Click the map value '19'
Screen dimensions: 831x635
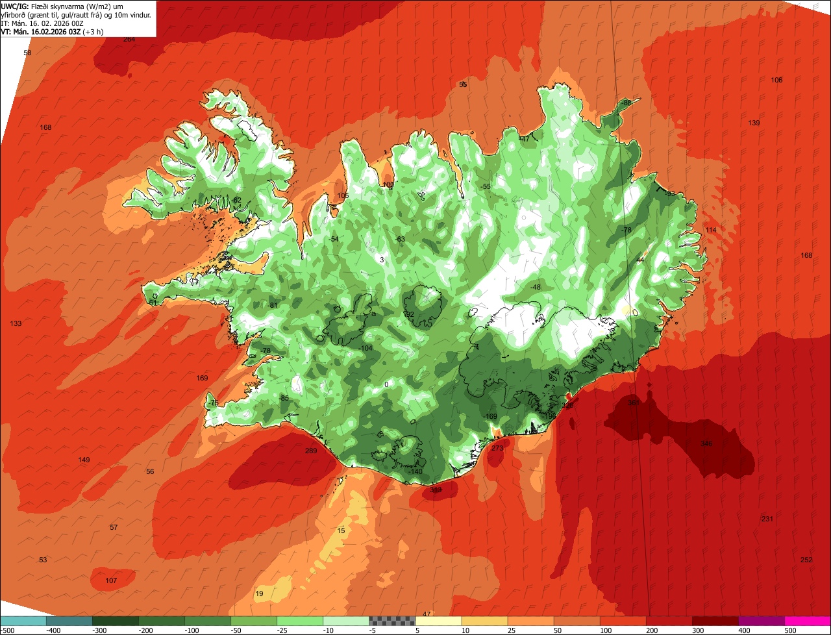point(259,593)
